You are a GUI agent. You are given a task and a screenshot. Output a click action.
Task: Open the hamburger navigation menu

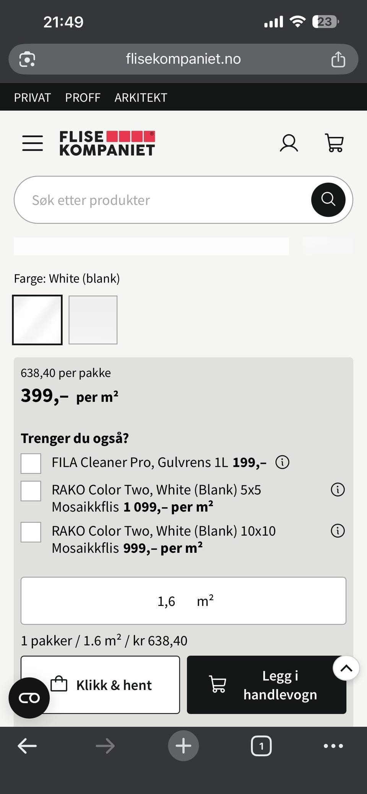[x=32, y=143]
